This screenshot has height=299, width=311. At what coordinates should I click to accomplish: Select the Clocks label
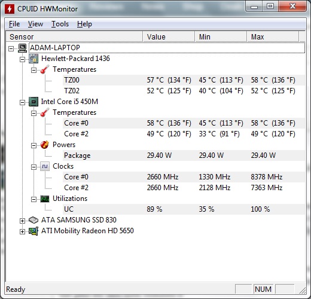pyautogui.click(x=63, y=166)
